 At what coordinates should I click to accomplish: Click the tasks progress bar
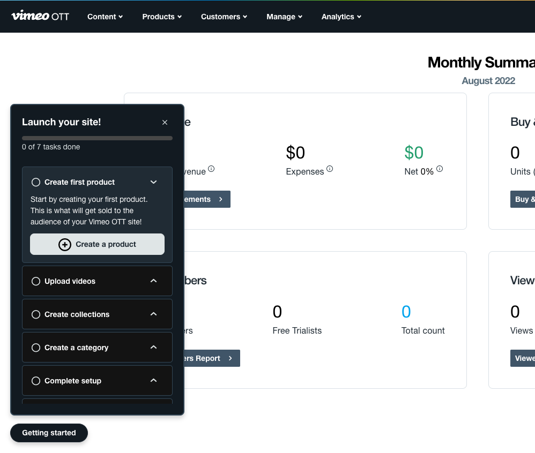pyautogui.click(x=97, y=138)
